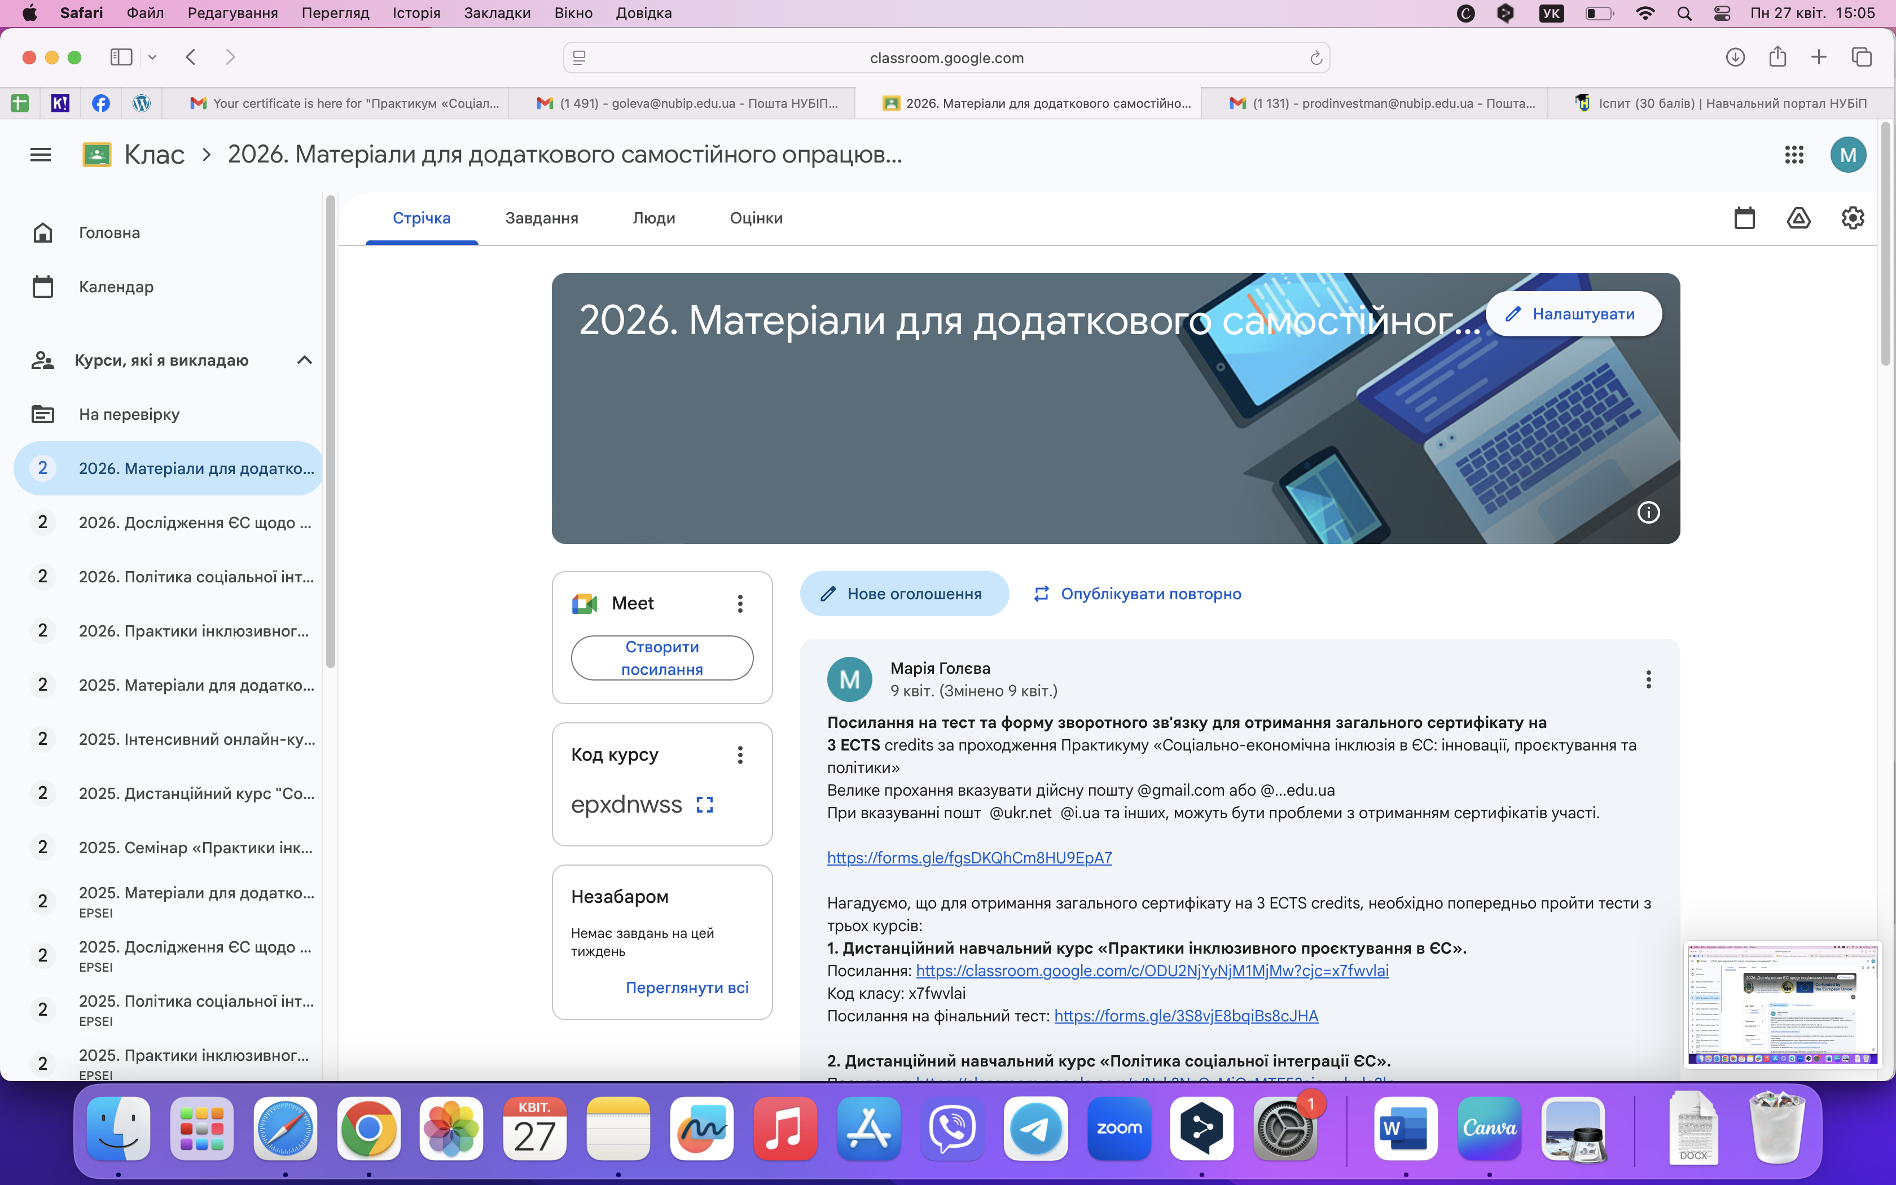Image resolution: width=1896 pixels, height=1185 pixels.
Task: Reload page in Safari address bar
Action: pos(1315,58)
